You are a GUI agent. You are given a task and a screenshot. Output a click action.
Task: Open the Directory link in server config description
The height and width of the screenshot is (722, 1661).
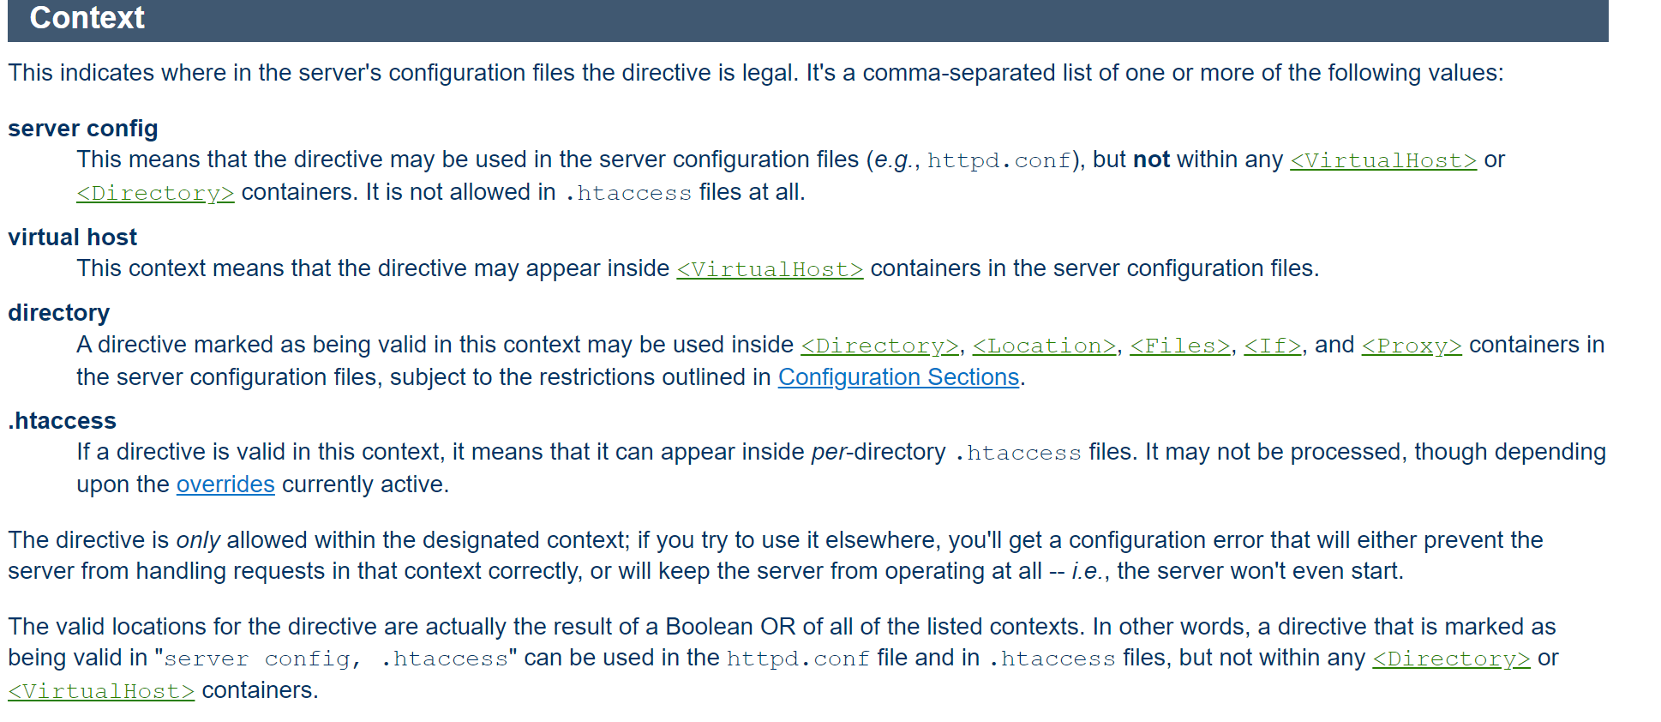(x=155, y=193)
